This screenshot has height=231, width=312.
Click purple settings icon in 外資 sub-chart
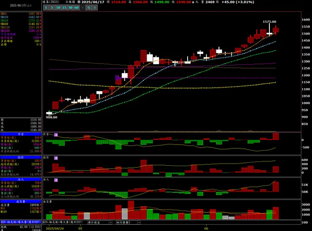(56, 135)
